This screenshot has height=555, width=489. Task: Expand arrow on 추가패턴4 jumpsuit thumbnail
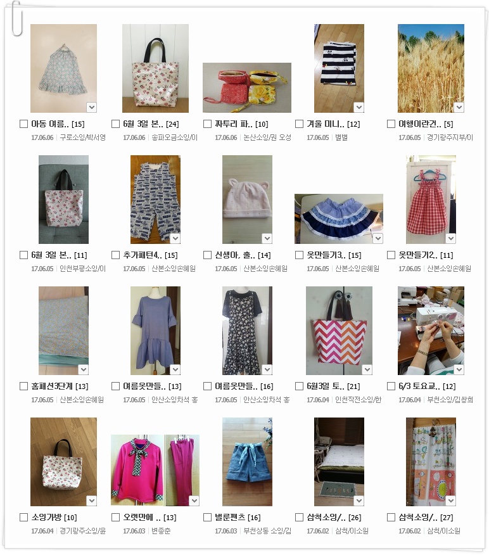[175, 239]
